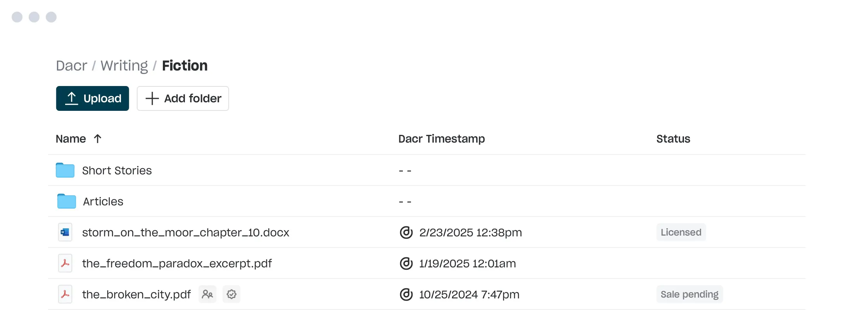Go to the Dacr breadcrumb root
Screen dimensions: 853x310
coord(72,65)
